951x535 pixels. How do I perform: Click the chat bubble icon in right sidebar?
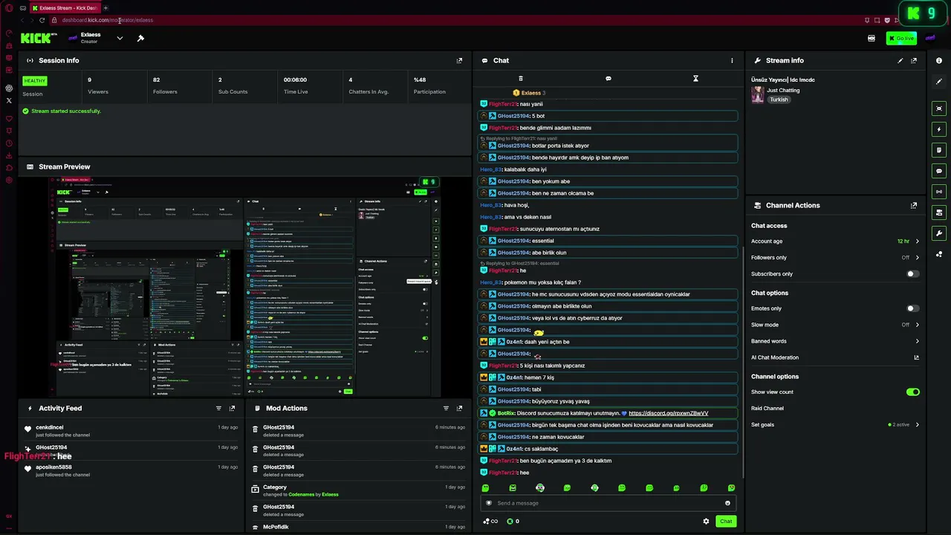coord(939,171)
